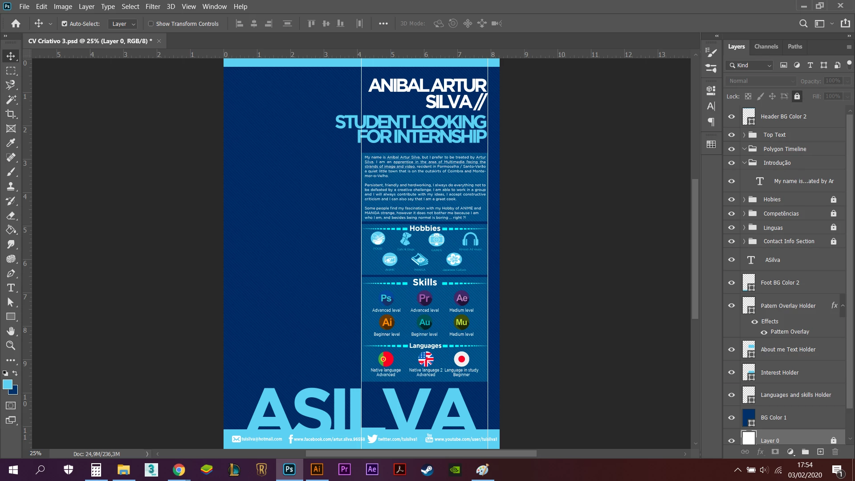Image resolution: width=855 pixels, height=481 pixels.
Task: Select the Clone Stamp tool
Action: pyautogui.click(x=11, y=187)
